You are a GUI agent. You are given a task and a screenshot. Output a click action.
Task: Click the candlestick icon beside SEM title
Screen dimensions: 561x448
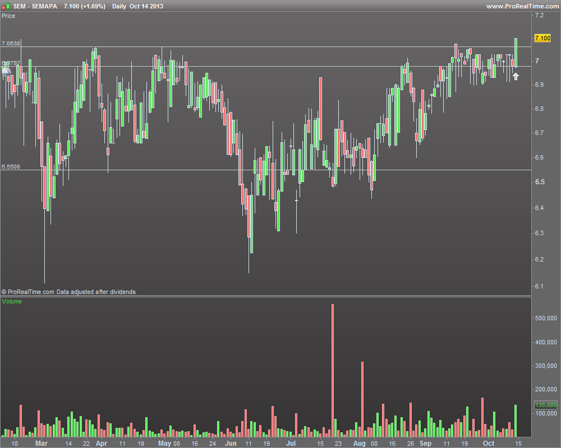click(6, 6)
